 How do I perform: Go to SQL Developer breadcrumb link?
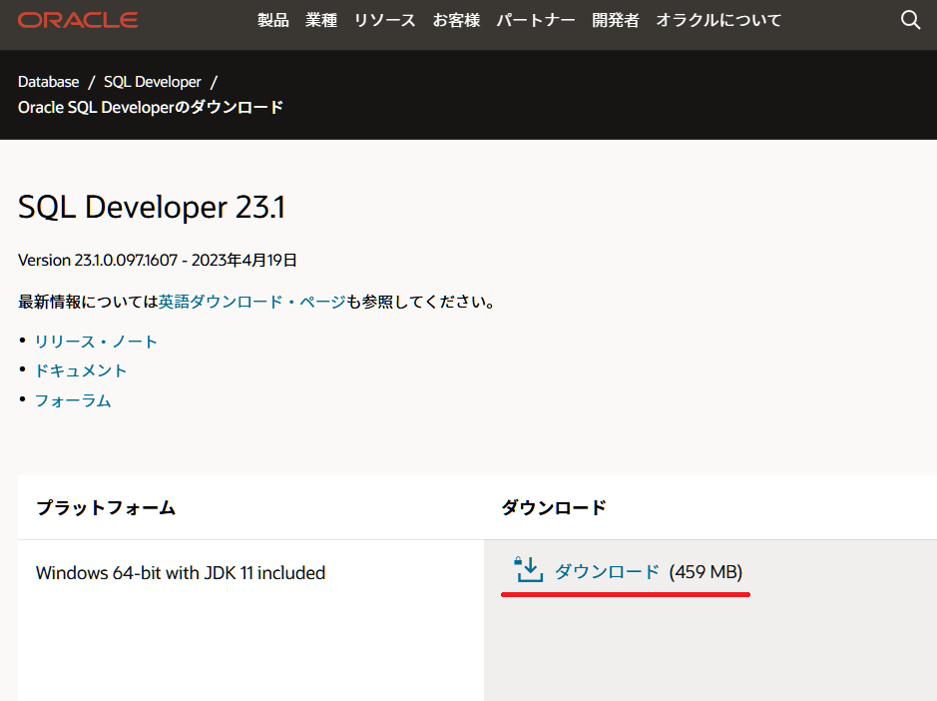coord(153,82)
